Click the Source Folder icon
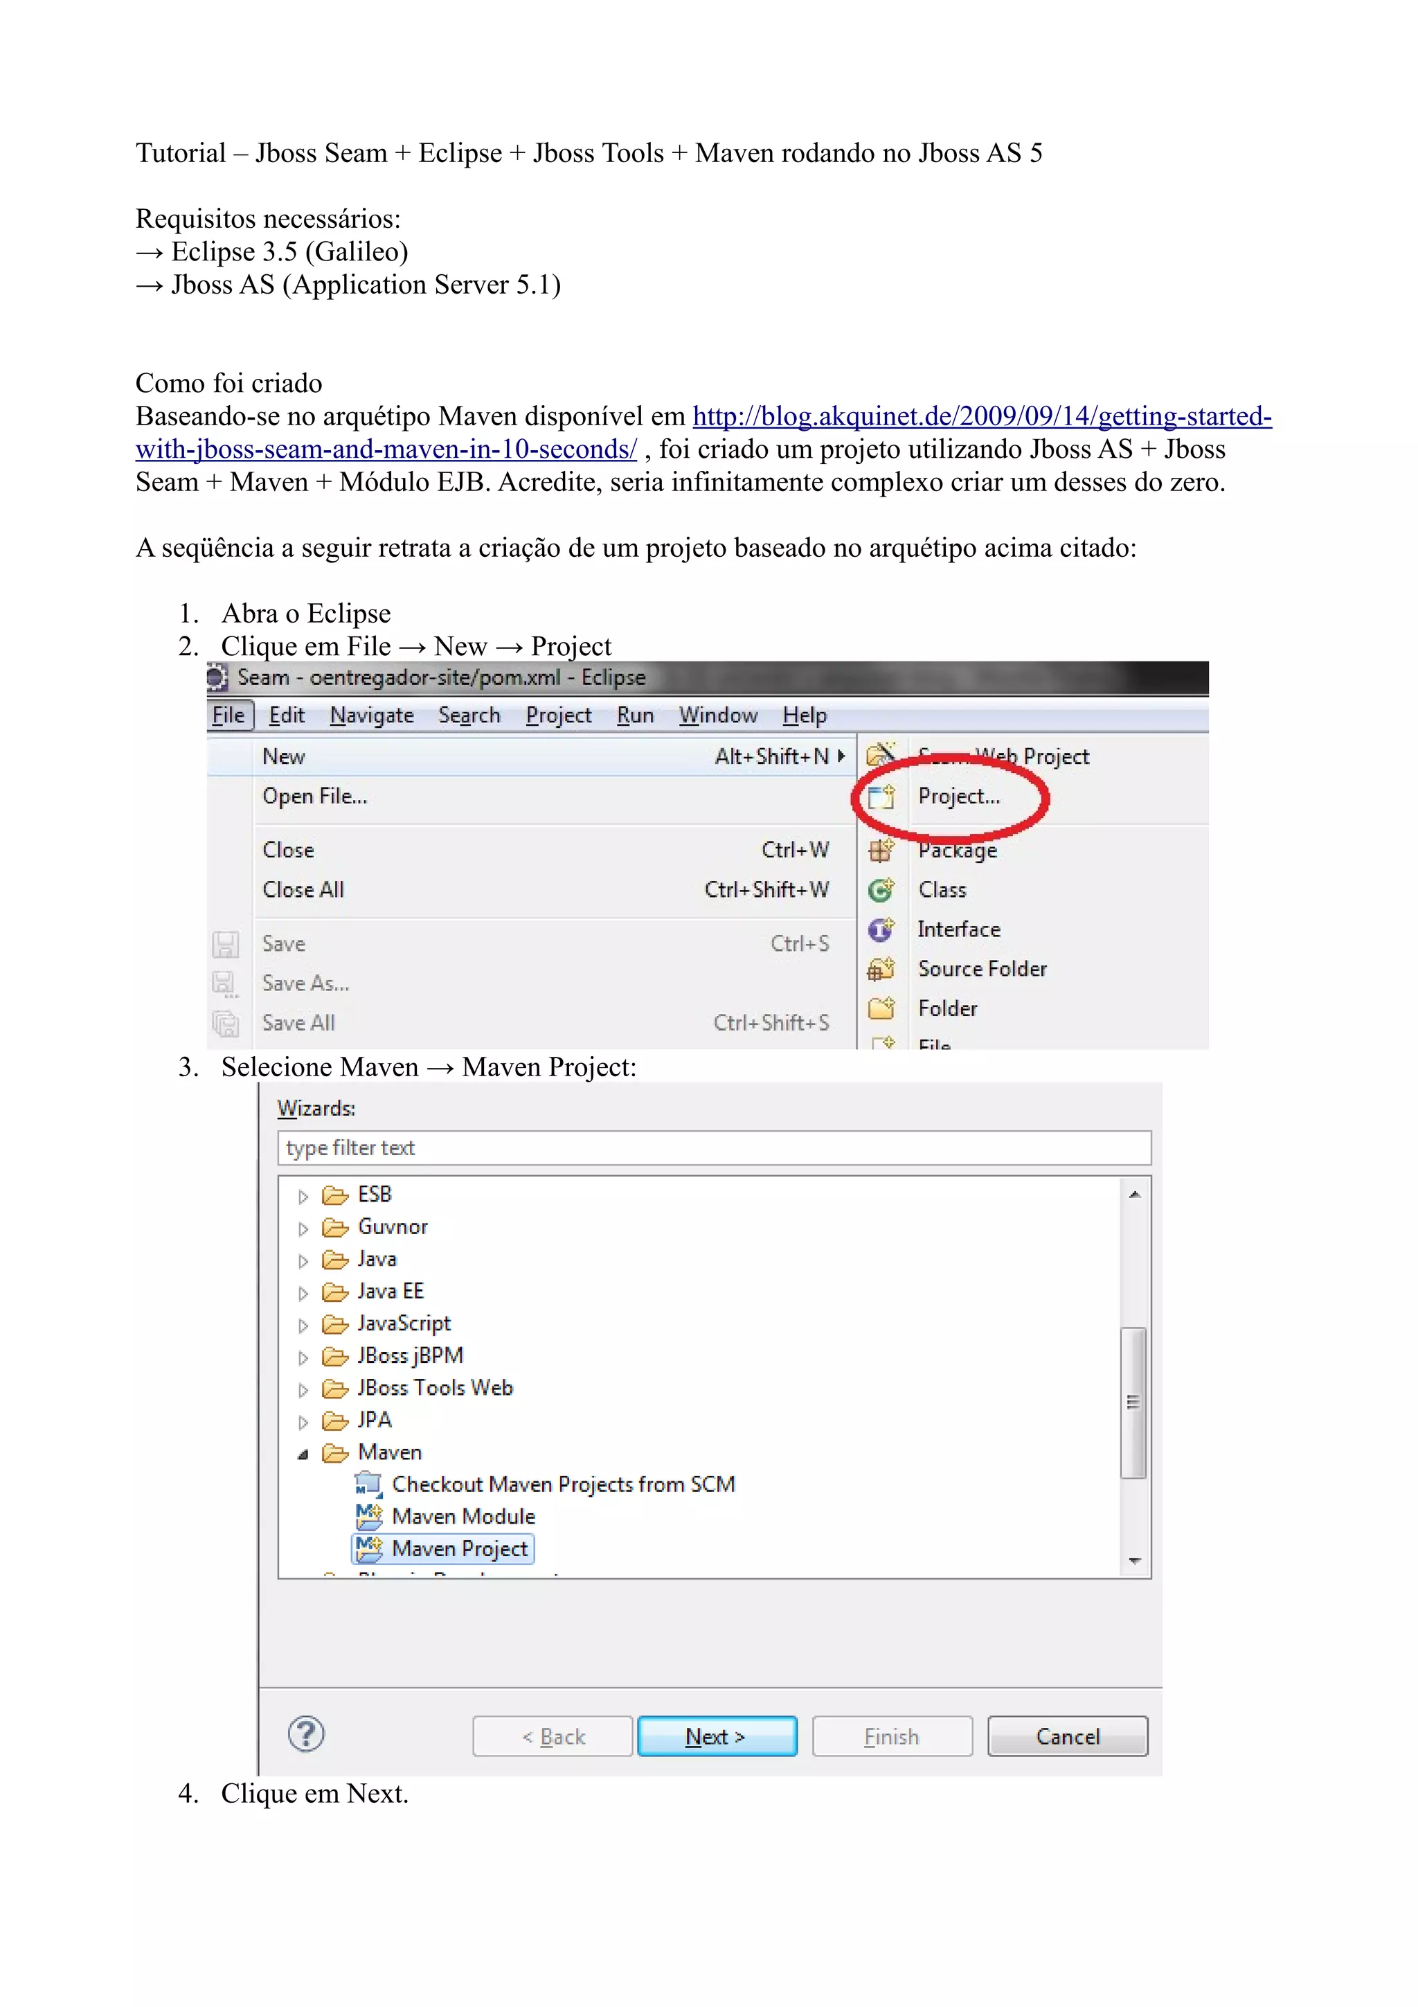The width and height of the screenshot is (1418, 2007). 881,969
